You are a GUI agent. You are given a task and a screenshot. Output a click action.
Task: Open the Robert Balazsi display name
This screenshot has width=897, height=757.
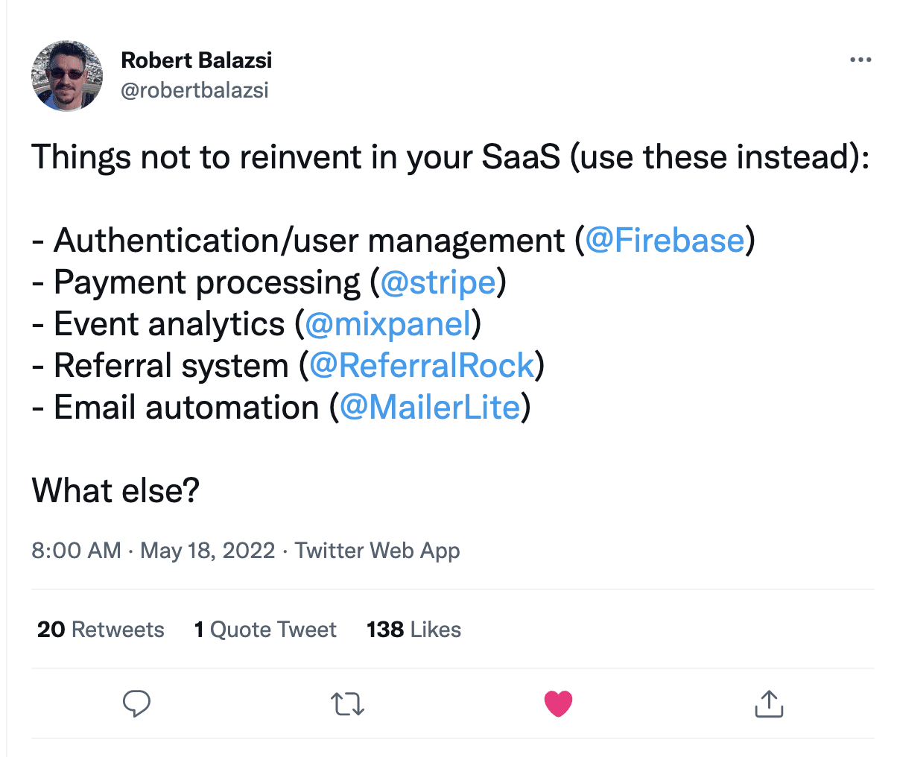197,60
